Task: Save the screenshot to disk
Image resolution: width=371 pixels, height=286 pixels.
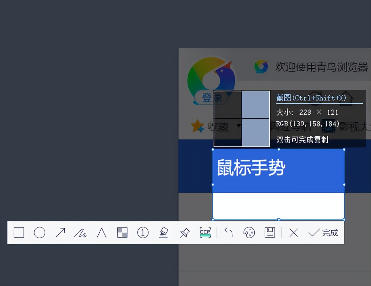Action: coord(269,233)
